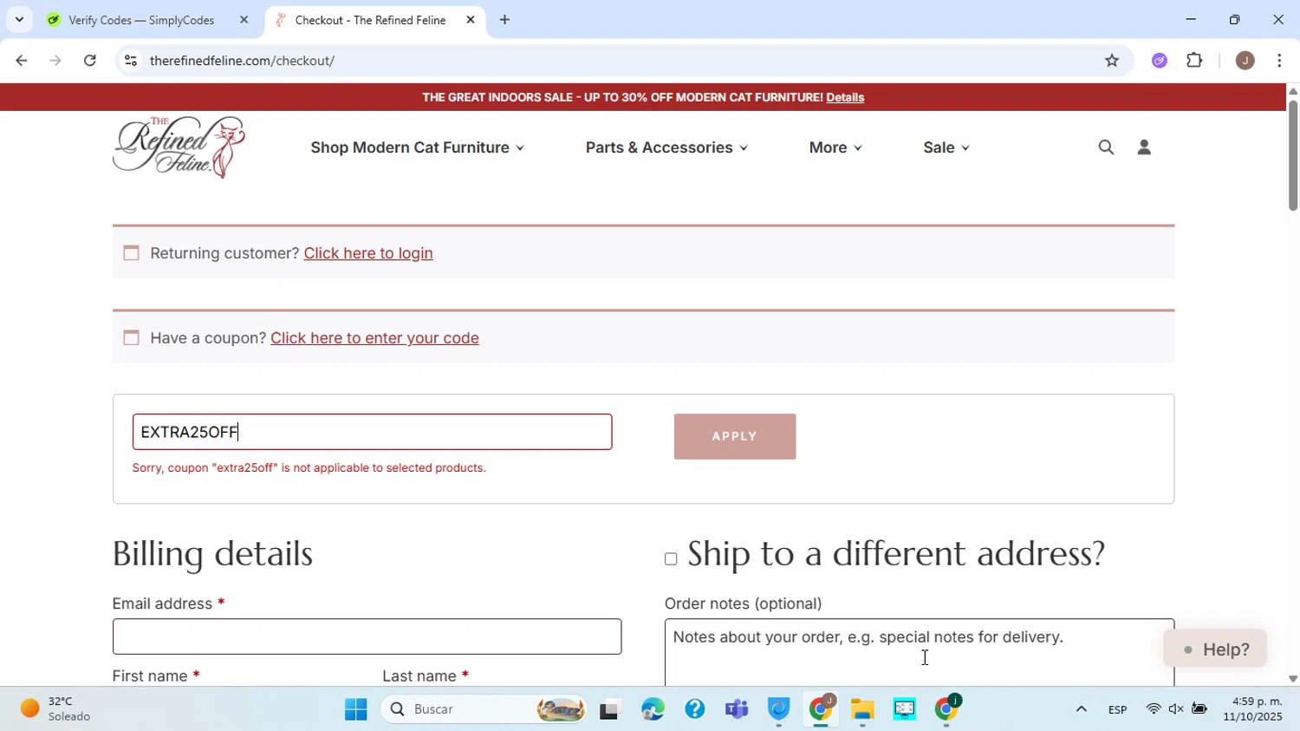
Task: Open the Windows Start menu
Action: tap(355, 710)
